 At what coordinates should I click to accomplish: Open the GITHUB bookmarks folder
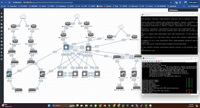click(x=124, y=6)
